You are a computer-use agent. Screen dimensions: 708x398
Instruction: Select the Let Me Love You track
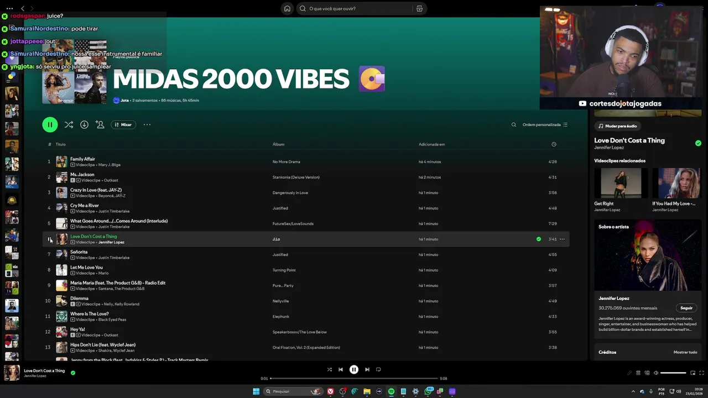[86, 268]
